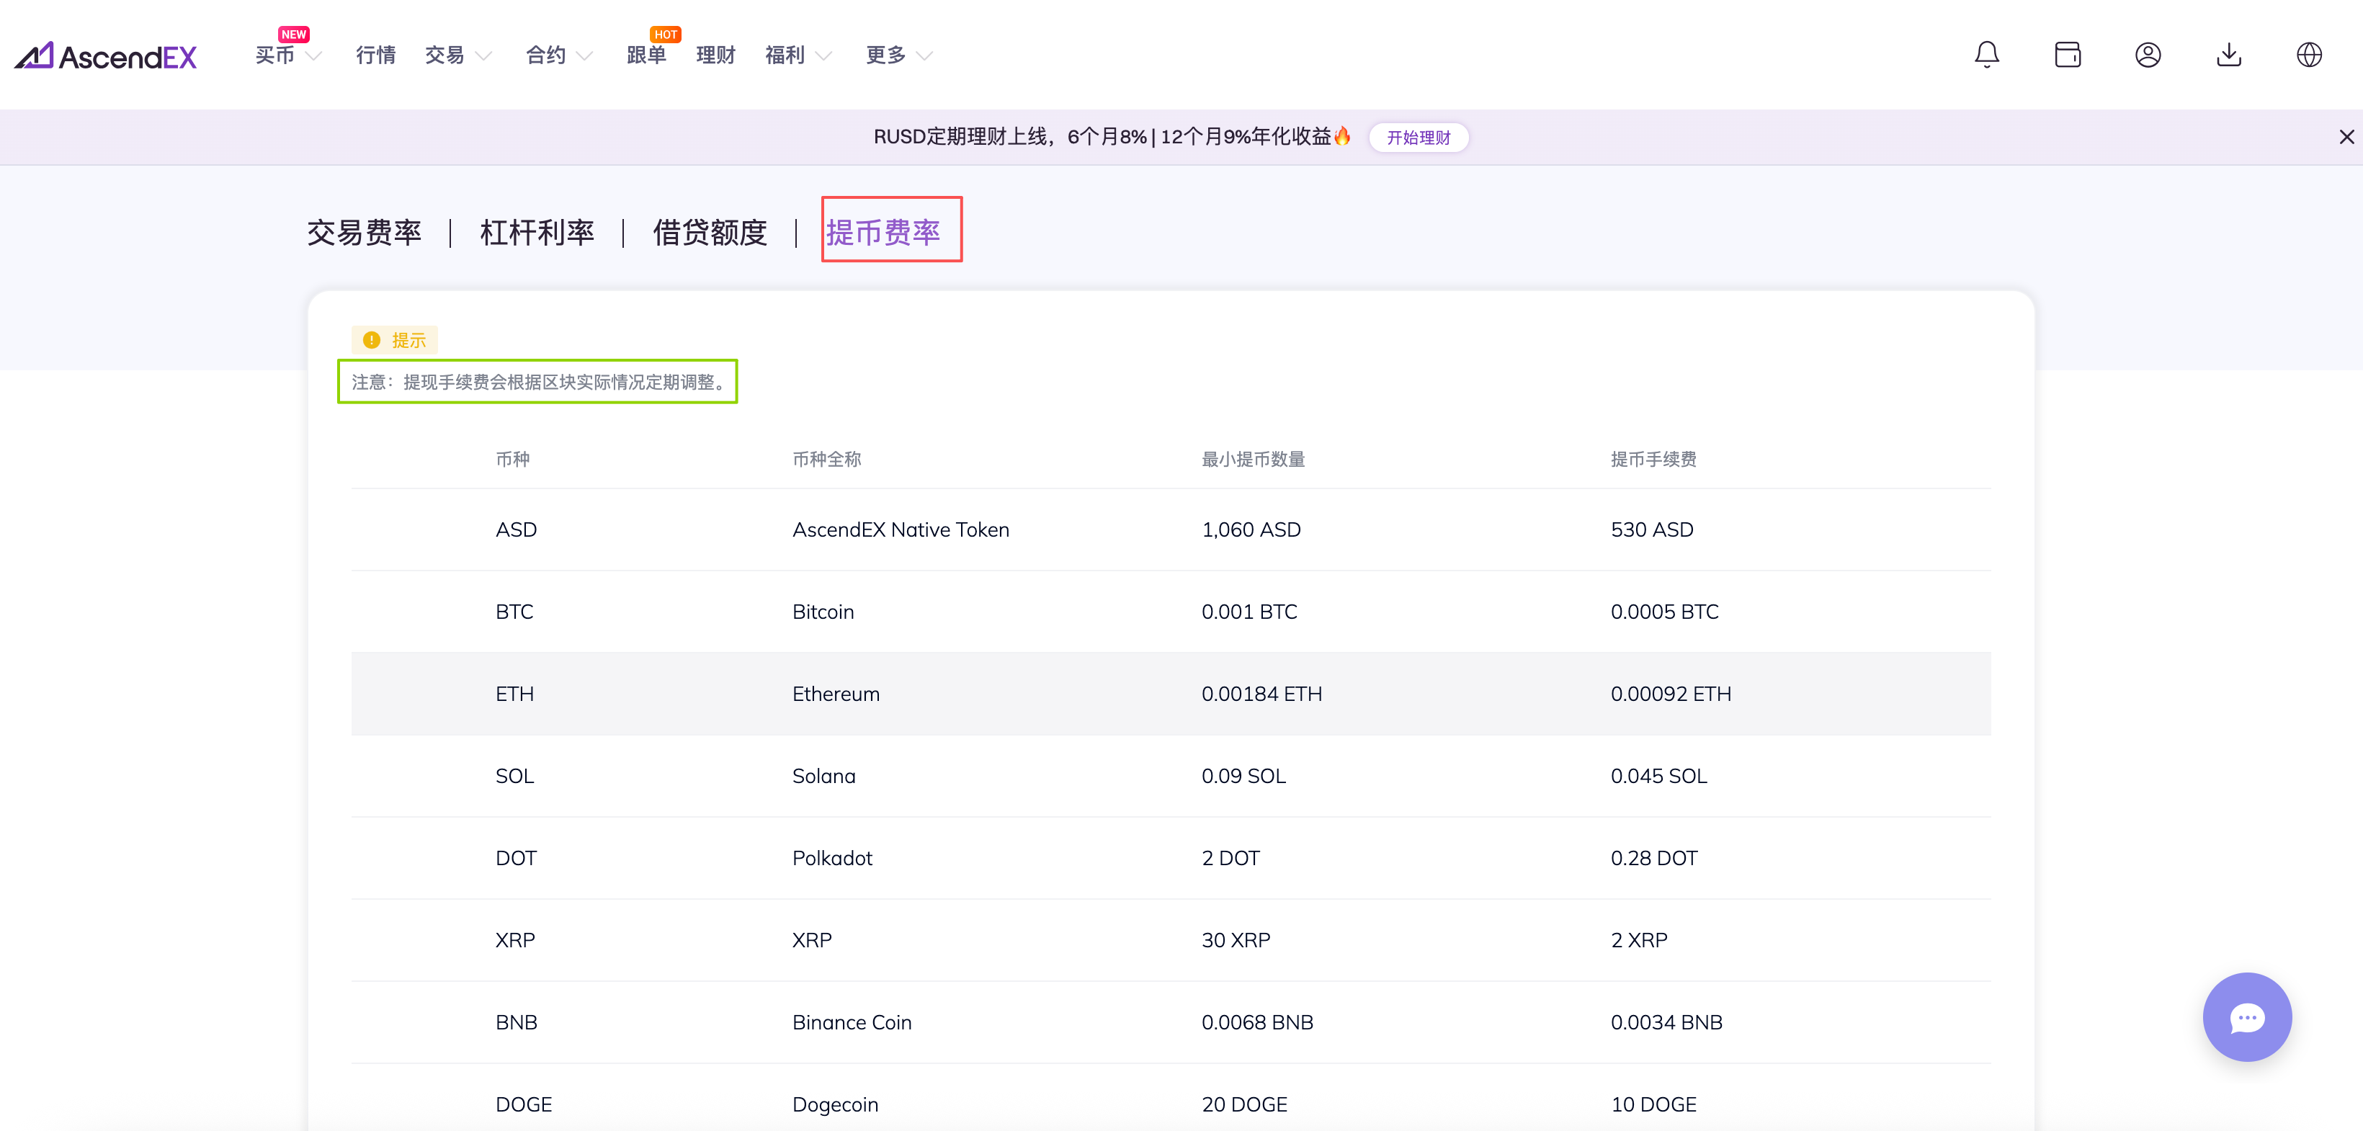This screenshot has width=2363, height=1131.
Task: Switch to the 杠杆利率 tab
Action: tap(537, 232)
